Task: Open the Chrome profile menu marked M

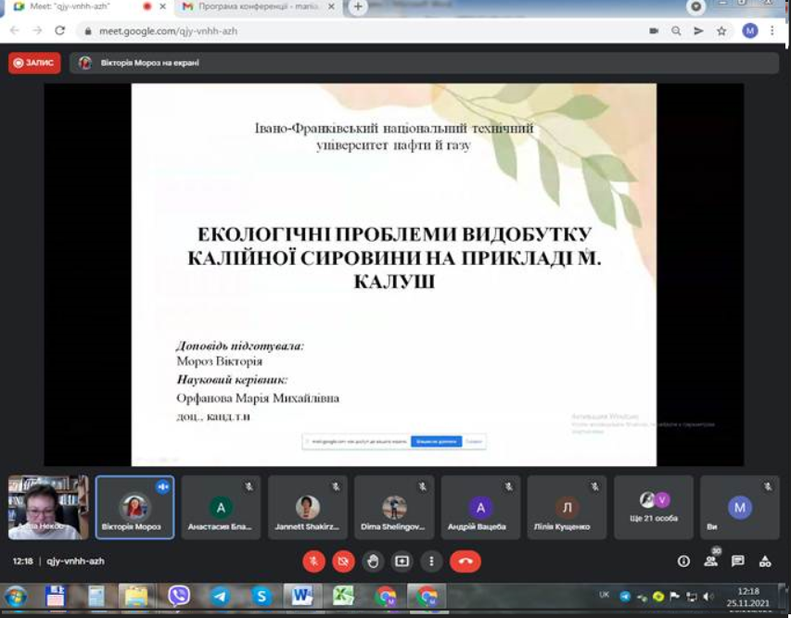Action: point(748,30)
